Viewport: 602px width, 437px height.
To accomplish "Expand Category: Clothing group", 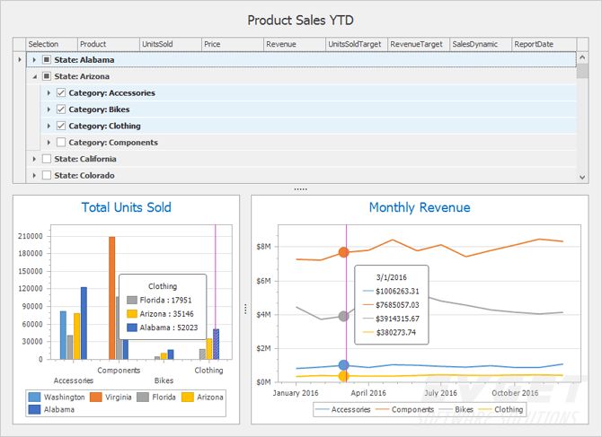I will pyautogui.click(x=49, y=126).
